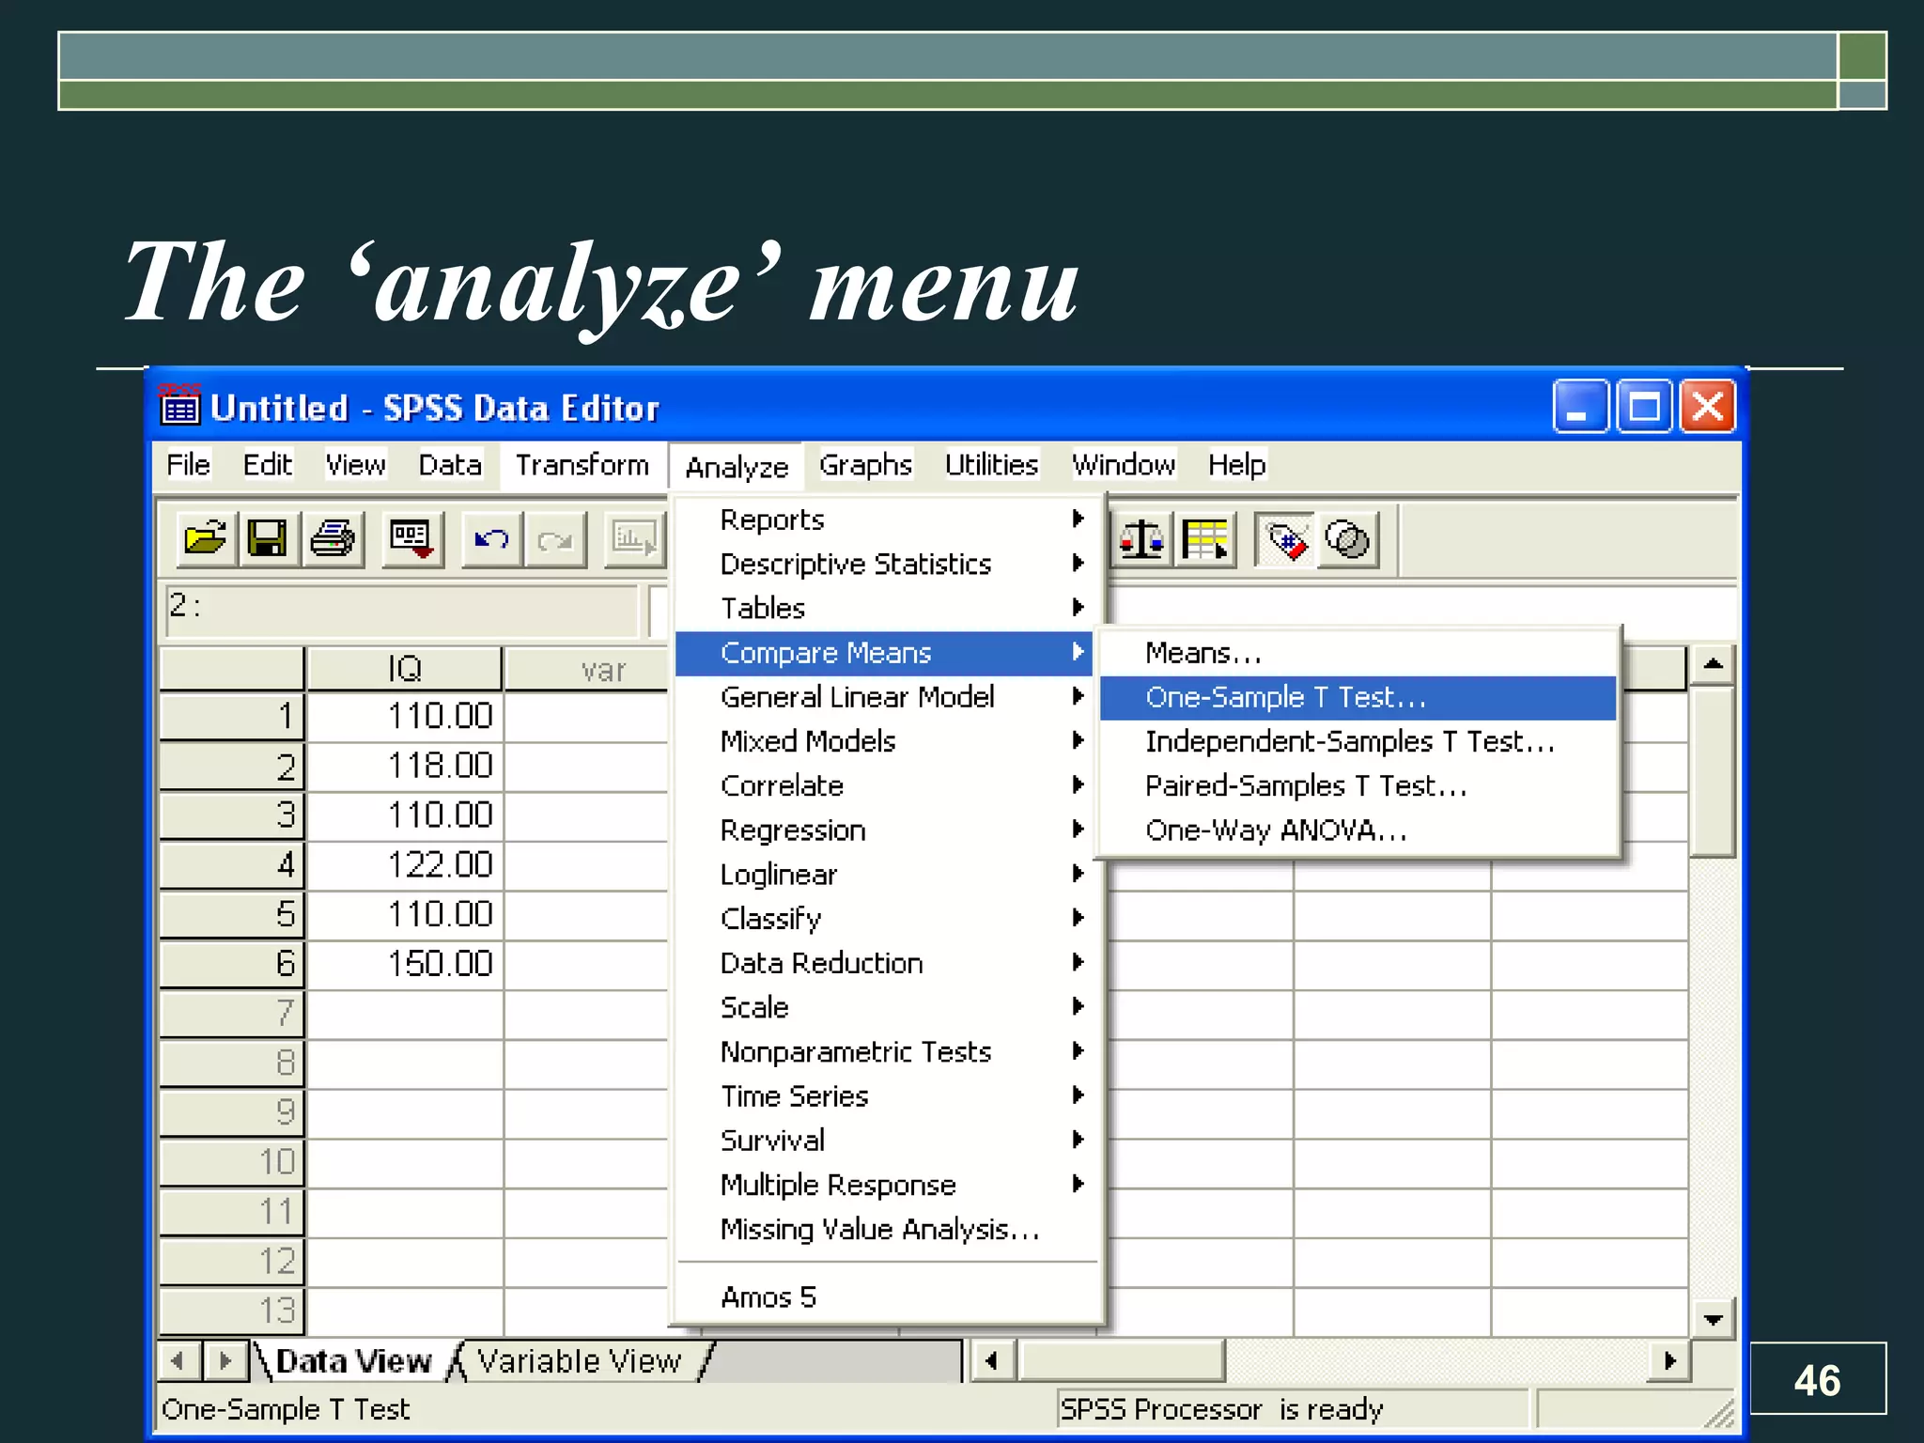Select Survival menu item
The height and width of the screenshot is (1443, 1924).
tap(883, 1140)
